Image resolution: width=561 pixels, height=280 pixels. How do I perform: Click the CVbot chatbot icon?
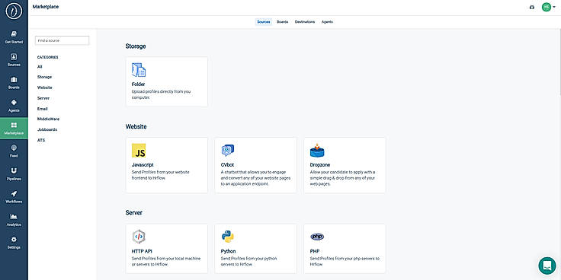(x=228, y=151)
